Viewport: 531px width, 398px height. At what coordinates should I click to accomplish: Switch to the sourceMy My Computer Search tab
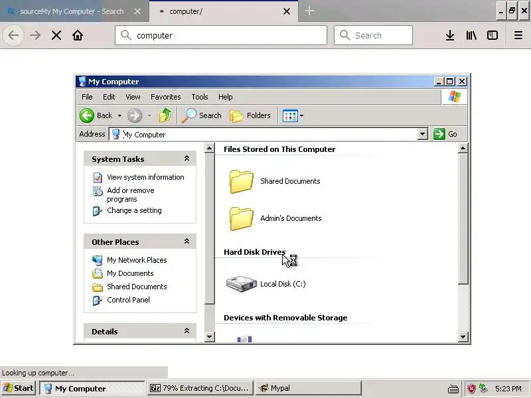72,11
